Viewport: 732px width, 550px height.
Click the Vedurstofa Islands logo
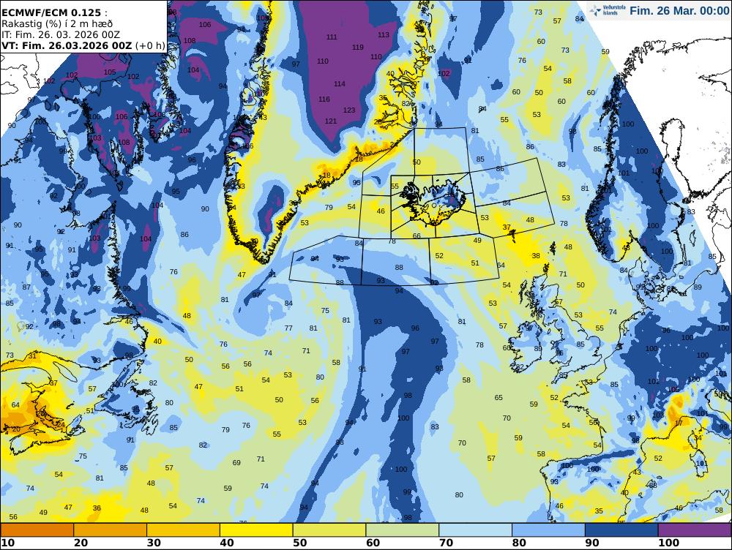607,10
